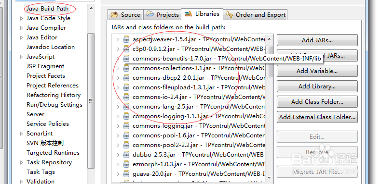Click the commons-logging.jar jar icon
This screenshot has width=380, height=184.
coord(126,126)
